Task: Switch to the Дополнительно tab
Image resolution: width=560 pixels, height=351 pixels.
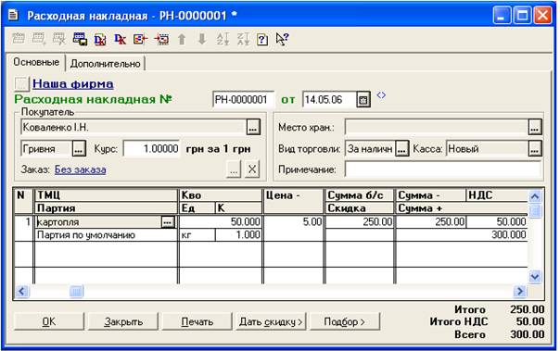Action: pos(106,64)
